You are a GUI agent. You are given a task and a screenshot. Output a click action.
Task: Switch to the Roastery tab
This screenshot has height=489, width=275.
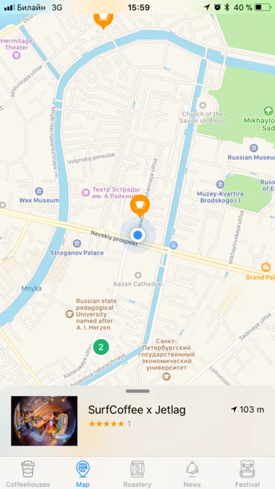click(x=137, y=473)
